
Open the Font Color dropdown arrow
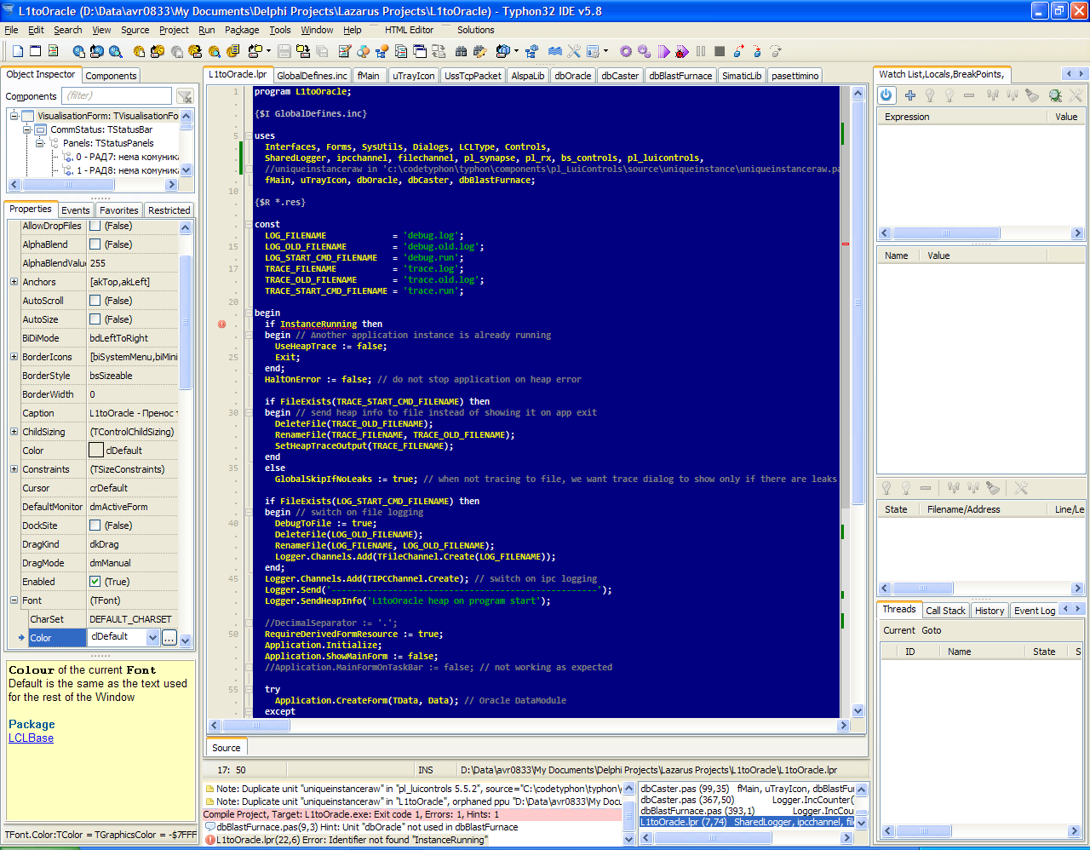152,637
